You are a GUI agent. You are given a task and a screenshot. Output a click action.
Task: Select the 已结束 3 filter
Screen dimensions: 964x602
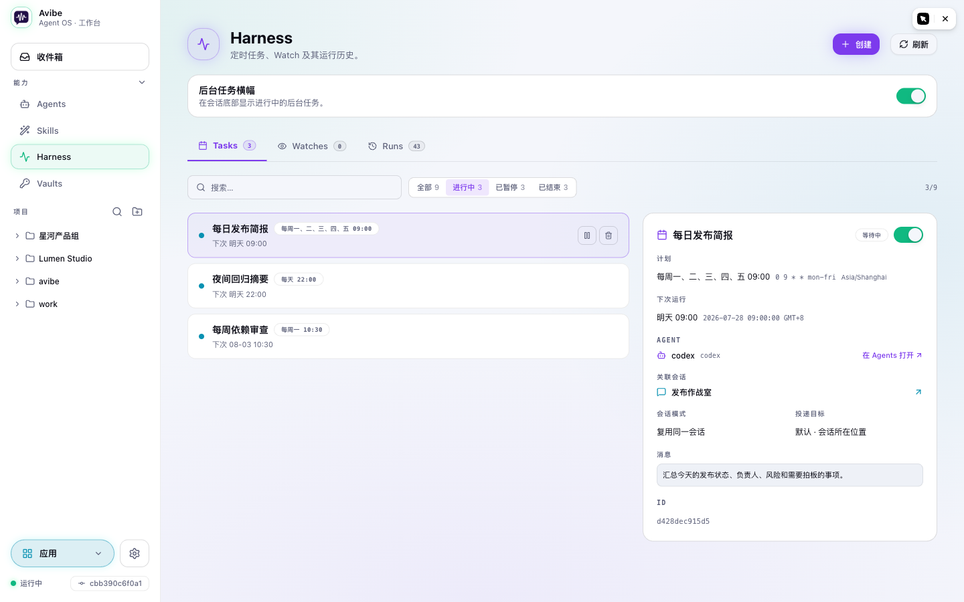click(x=553, y=187)
